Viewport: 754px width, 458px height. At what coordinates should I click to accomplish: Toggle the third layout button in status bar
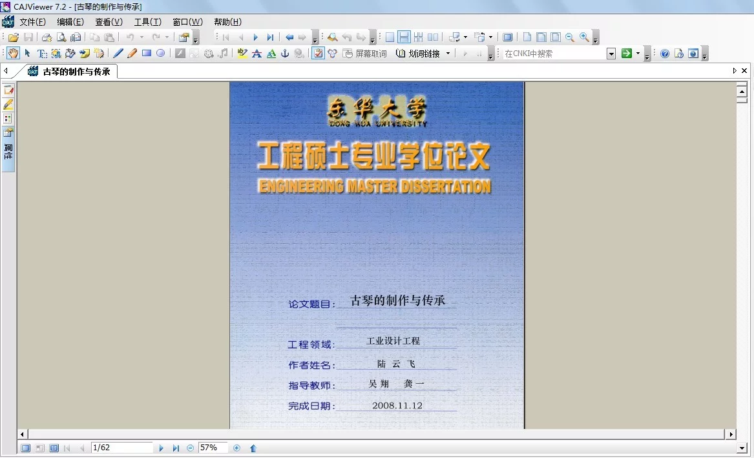pyautogui.click(x=54, y=448)
